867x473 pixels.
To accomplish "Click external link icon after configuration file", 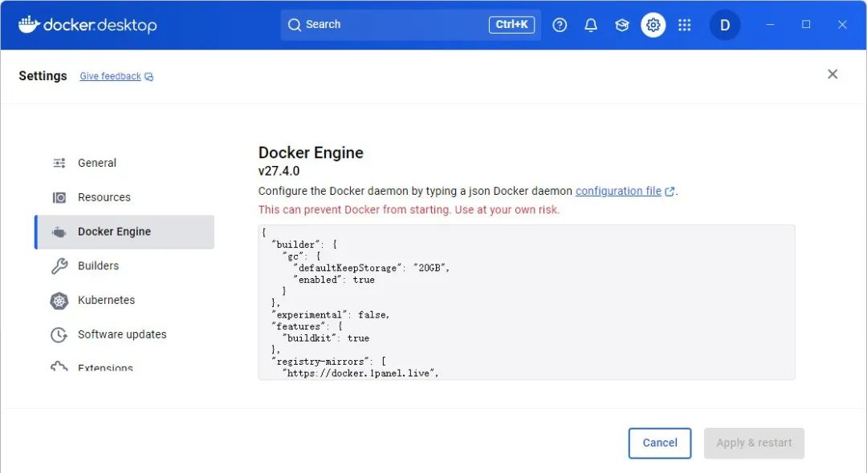I will tap(670, 192).
